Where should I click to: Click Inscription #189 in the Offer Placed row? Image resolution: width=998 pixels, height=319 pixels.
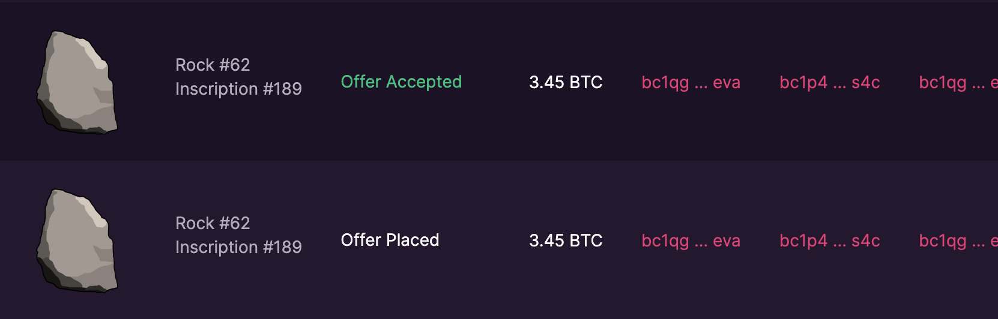coord(238,247)
